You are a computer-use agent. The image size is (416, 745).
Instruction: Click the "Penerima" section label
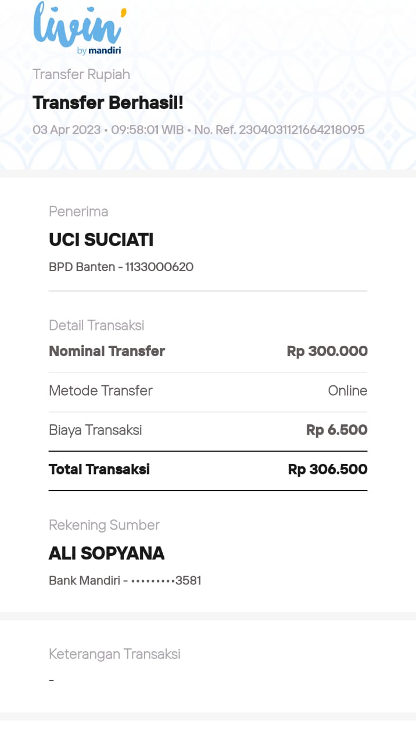[78, 211]
